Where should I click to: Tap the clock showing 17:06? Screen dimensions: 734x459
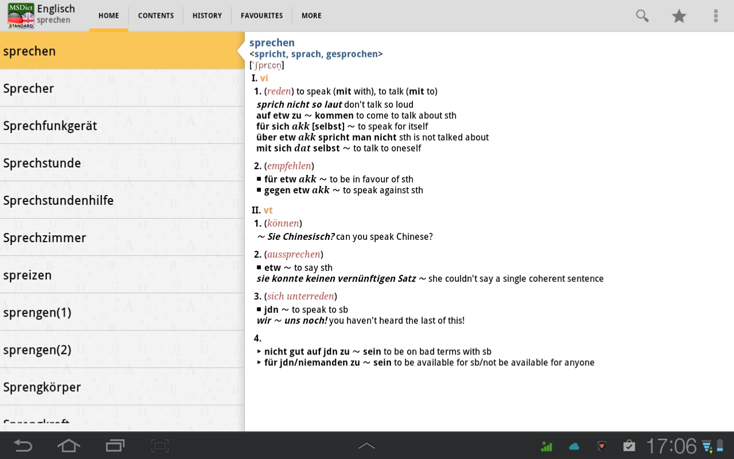pos(671,446)
